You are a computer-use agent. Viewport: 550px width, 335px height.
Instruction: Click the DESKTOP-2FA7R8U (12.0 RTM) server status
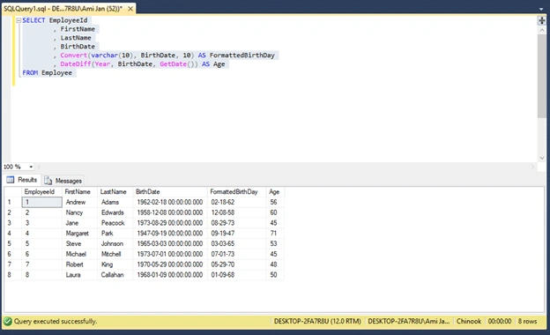[x=317, y=321]
